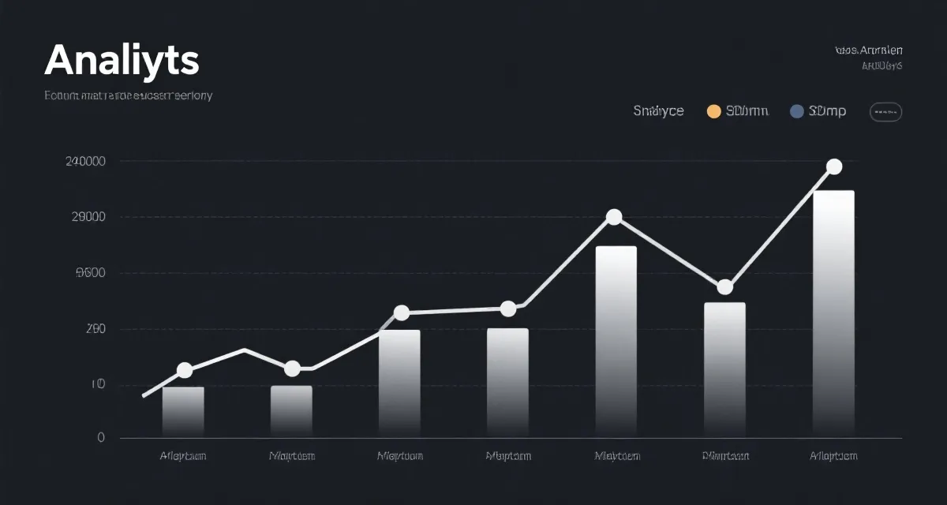The width and height of the screenshot is (947, 505).
Task: Select the line data point above the fourth bar
Action: (508, 309)
